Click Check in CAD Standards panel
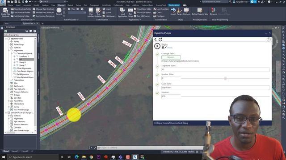This screenshot has height=160, width=286. 157,12
